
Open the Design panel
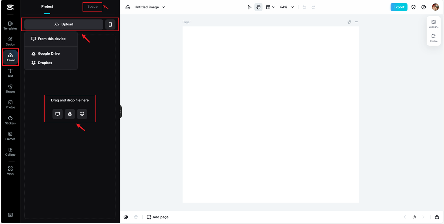(10, 42)
